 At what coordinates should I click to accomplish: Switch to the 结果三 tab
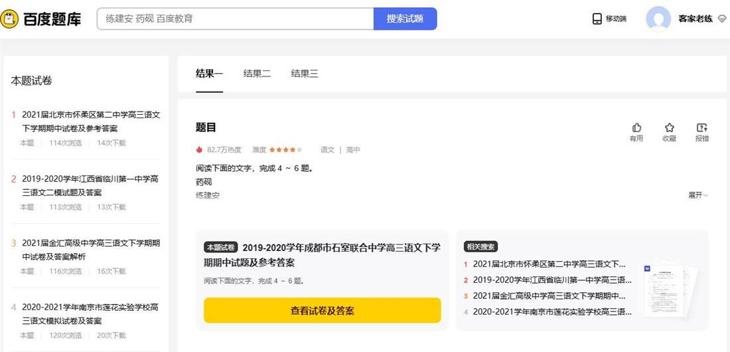point(305,73)
